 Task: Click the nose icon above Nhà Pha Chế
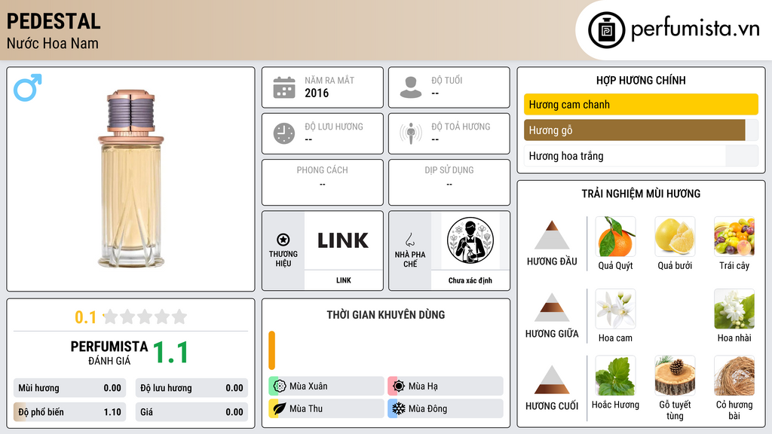(409, 240)
